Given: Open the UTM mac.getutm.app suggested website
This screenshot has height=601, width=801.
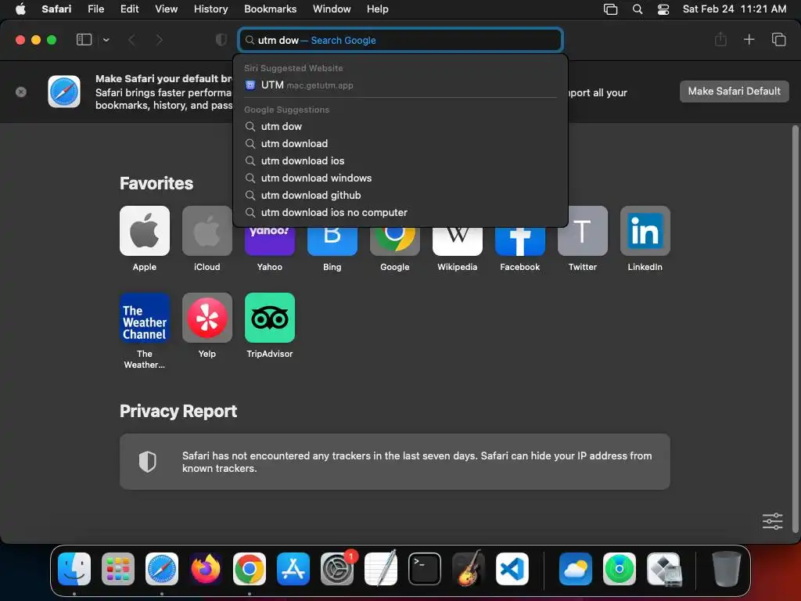Looking at the screenshot, I should (400, 85).
